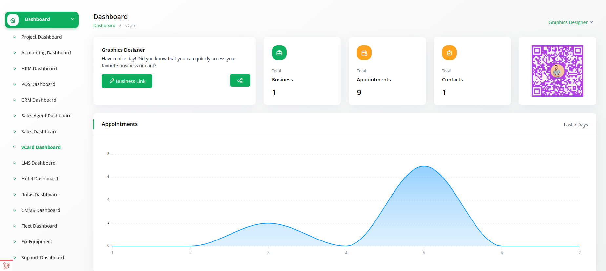Click the Dashboard breadcrumb link
The image size is (606, 271).
click(x=104, y=25)
